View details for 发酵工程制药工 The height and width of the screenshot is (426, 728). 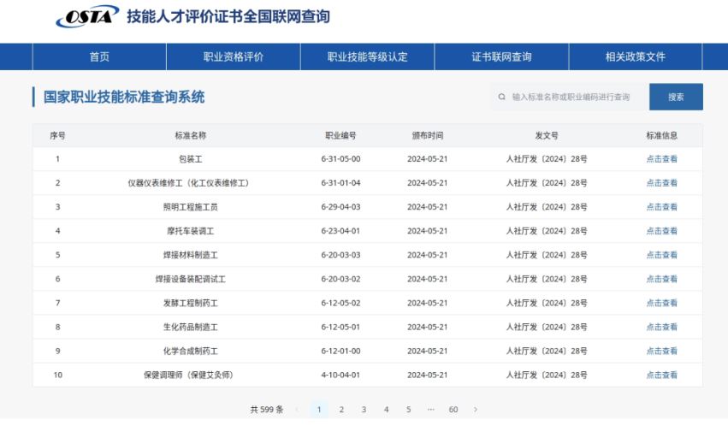661,303
